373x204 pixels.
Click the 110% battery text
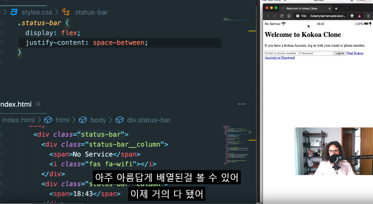click(x=359, y=24)
